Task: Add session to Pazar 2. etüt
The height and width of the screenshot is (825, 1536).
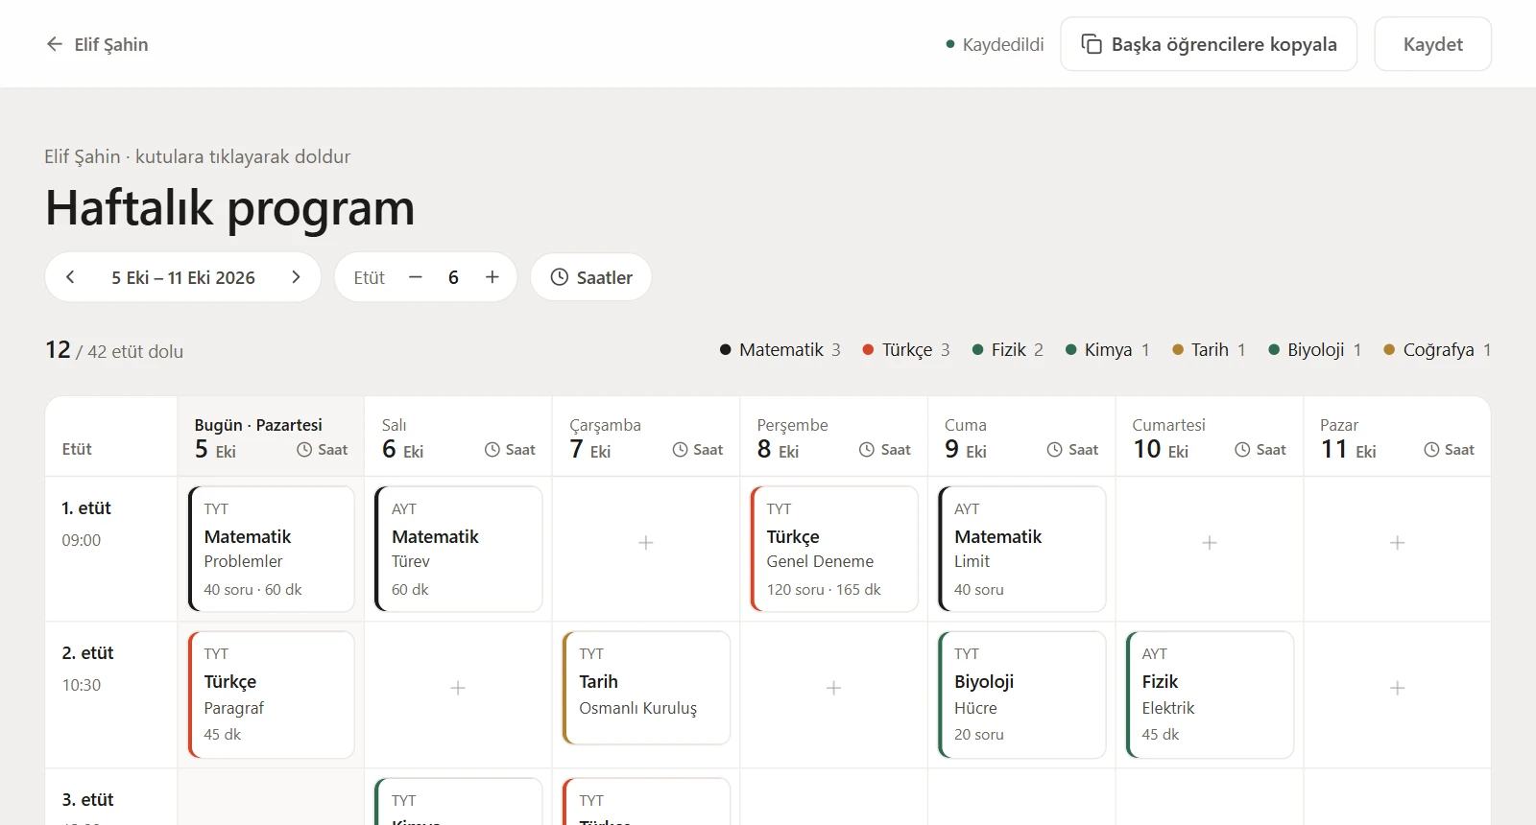Action: pyautogui.click(x=1398, y=688)
